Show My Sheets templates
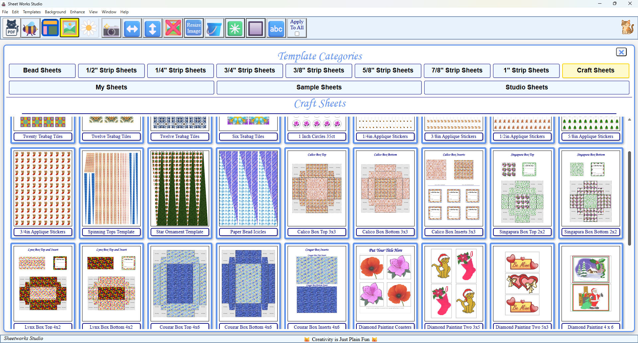The height and width of the screenshot is (343, 638). click(x=111, y=87)
